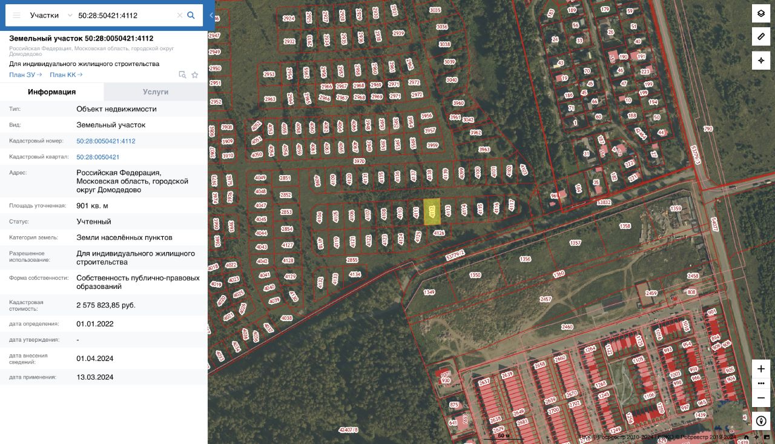Clear the search field with X icon
775x444 pixels.
coord(179,15)
